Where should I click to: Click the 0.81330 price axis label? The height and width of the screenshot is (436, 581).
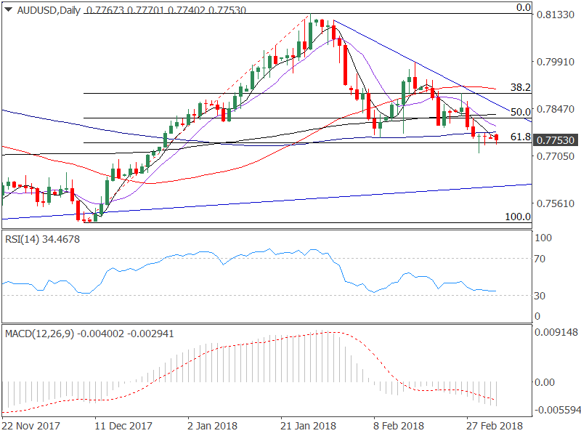pyautogui.click(x=556, y=15)
